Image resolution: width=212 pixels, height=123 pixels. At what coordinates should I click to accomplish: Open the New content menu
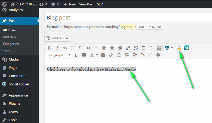click(x=70, y=4)
